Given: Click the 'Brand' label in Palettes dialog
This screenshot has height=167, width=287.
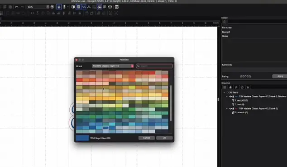Looking at the screenshot, I should (79, 66).
